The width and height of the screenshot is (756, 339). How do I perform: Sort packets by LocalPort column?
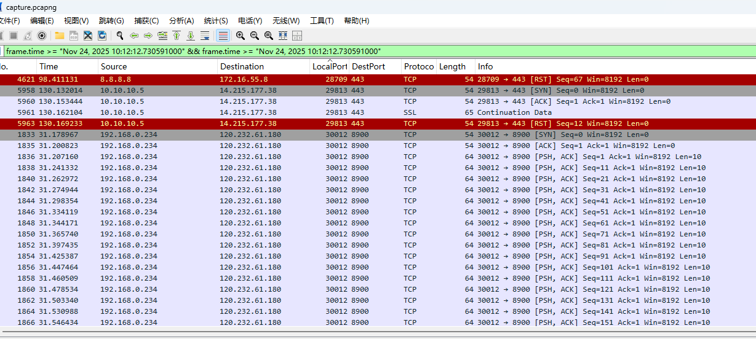(x=330, y=66)
